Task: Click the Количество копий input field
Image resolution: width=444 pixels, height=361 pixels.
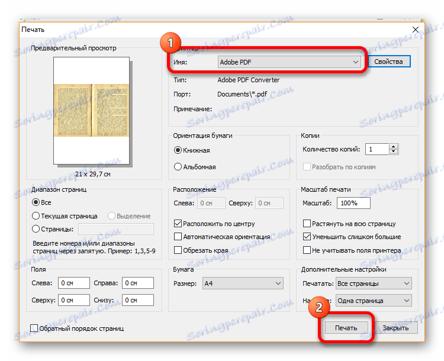Action: [377, 149]
